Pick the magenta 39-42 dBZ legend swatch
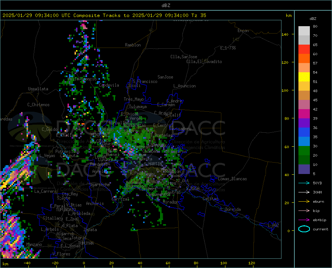 click(304, 114)
